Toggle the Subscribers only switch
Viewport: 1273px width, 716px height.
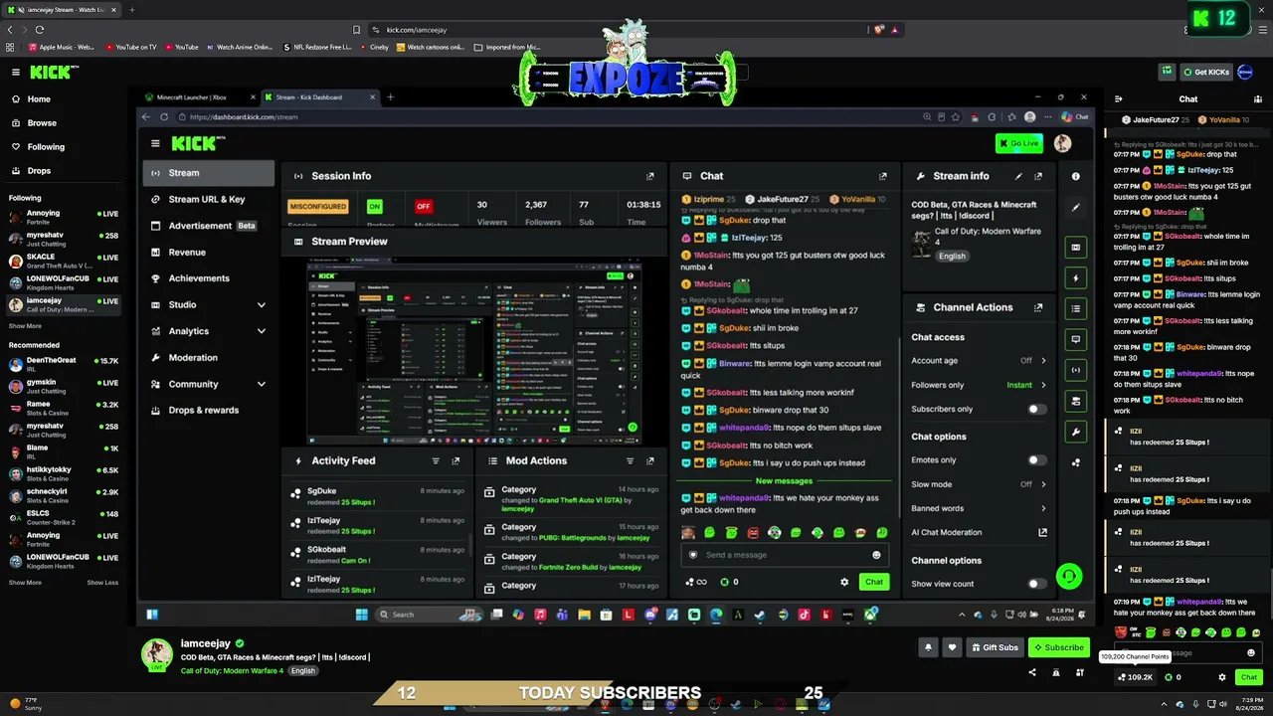click(x=1036, y=409)
